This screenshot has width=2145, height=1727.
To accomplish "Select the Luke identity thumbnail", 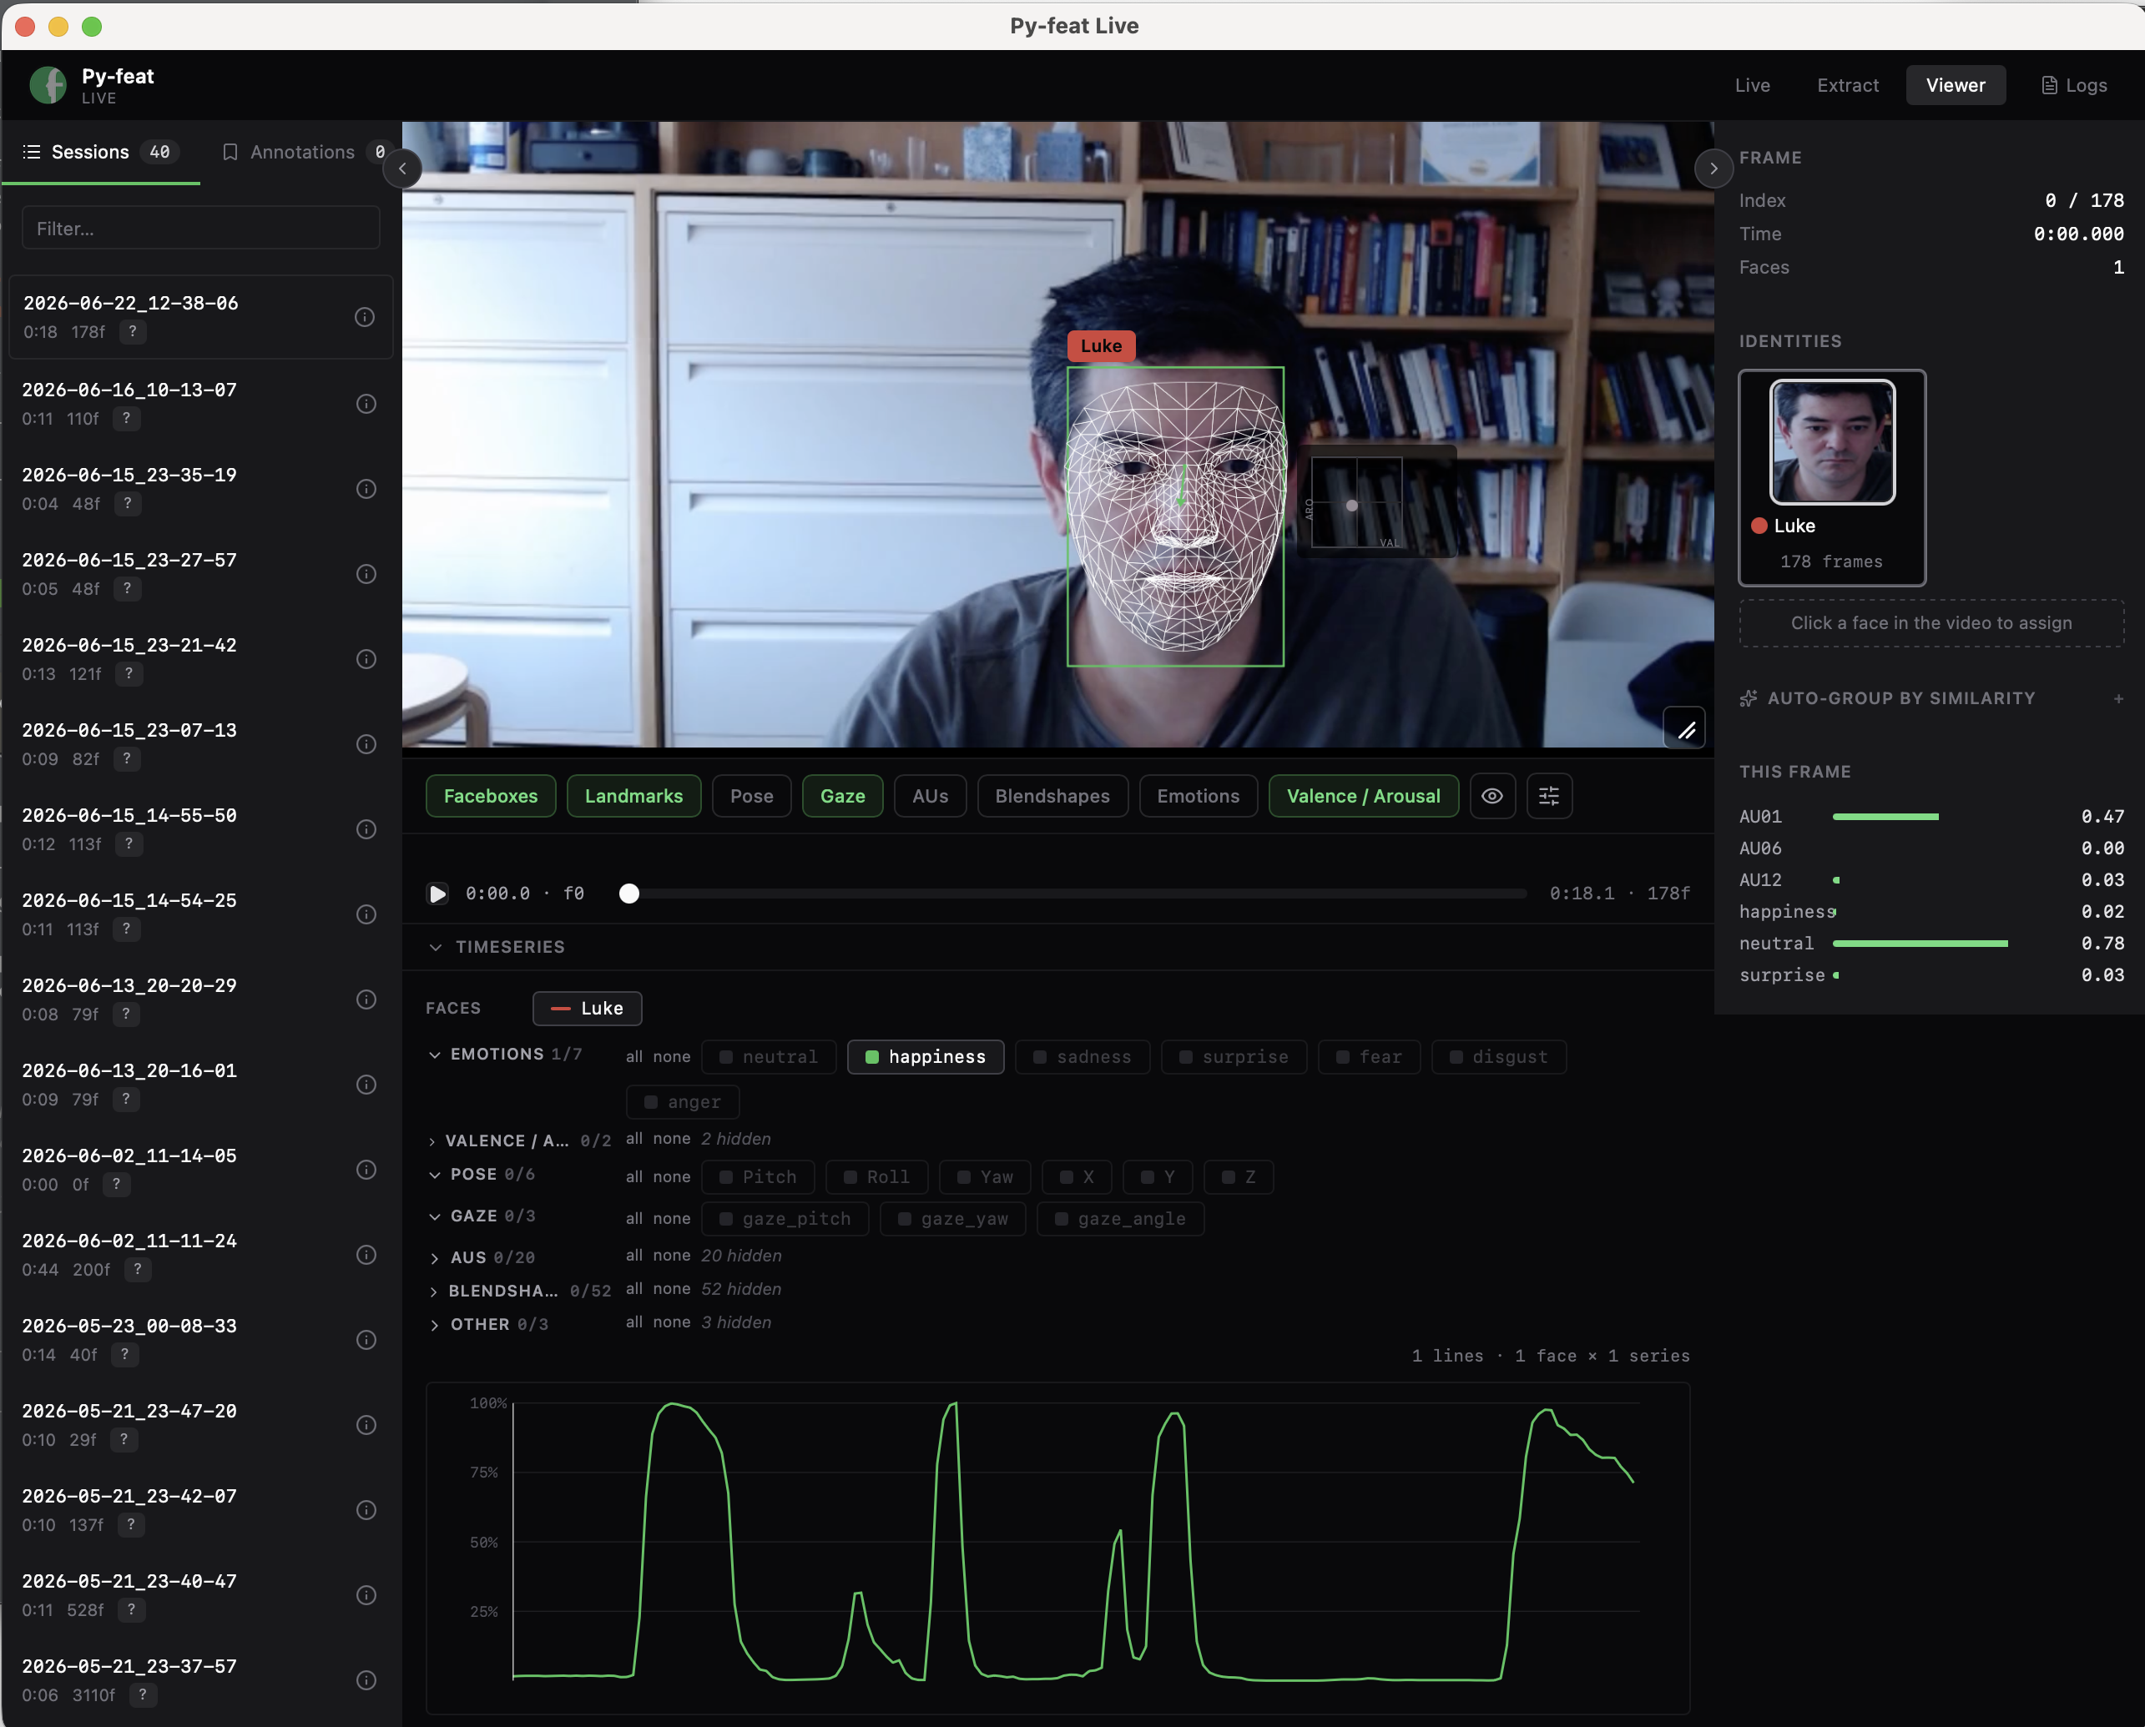I will click(x=1831, y=441).
